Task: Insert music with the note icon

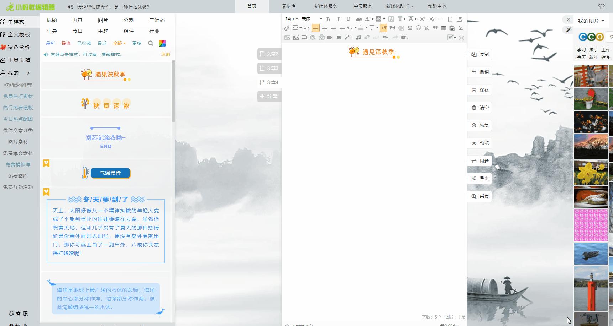Action: [358, 37]
